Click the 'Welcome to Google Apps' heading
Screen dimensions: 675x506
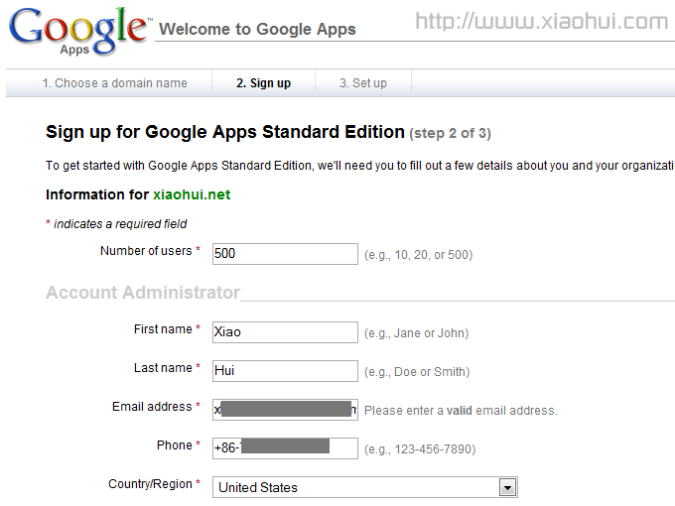click(257, 29)
